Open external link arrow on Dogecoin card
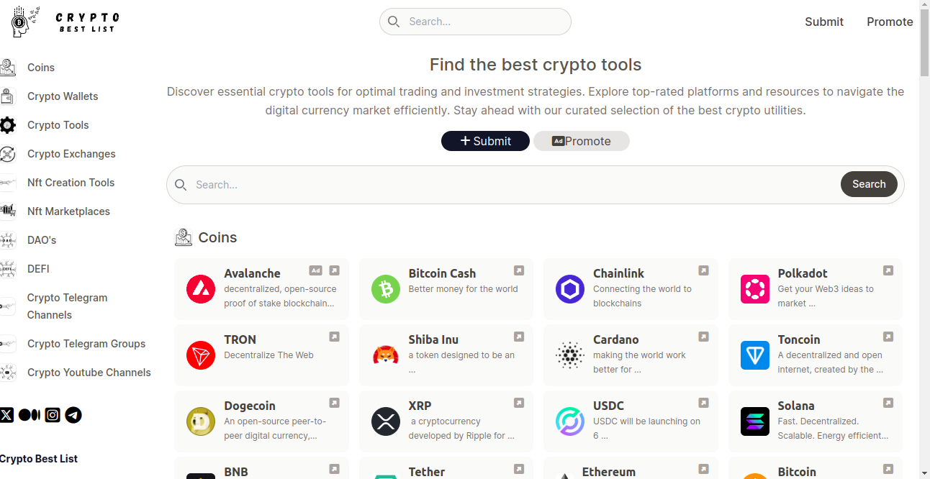This screenshot has width=930, height=479. tap(334, 403)
